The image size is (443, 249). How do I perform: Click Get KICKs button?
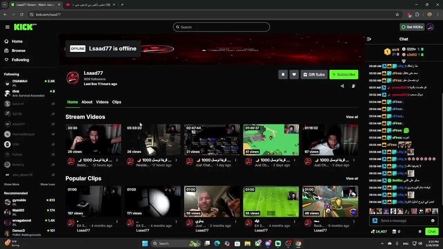[x=412, y=27]
